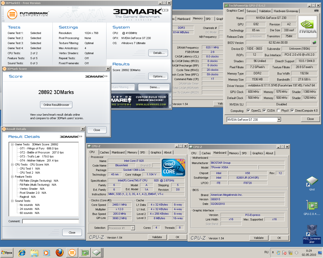
Task: Open Windows Explorer folder in taskbar
Action: pos(34,252)
